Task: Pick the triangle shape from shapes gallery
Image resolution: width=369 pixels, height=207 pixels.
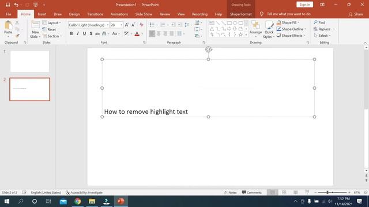Action: (212, 29)
